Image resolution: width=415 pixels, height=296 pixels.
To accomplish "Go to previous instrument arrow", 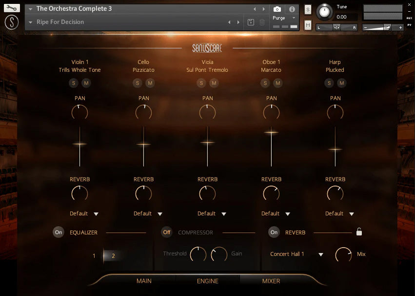I will point(255,9).
